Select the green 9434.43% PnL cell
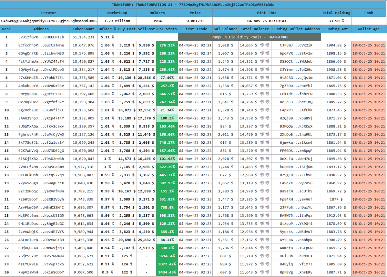Image resolution: width=387 pixels, height=277 pixels. click(x=167, y=272)
